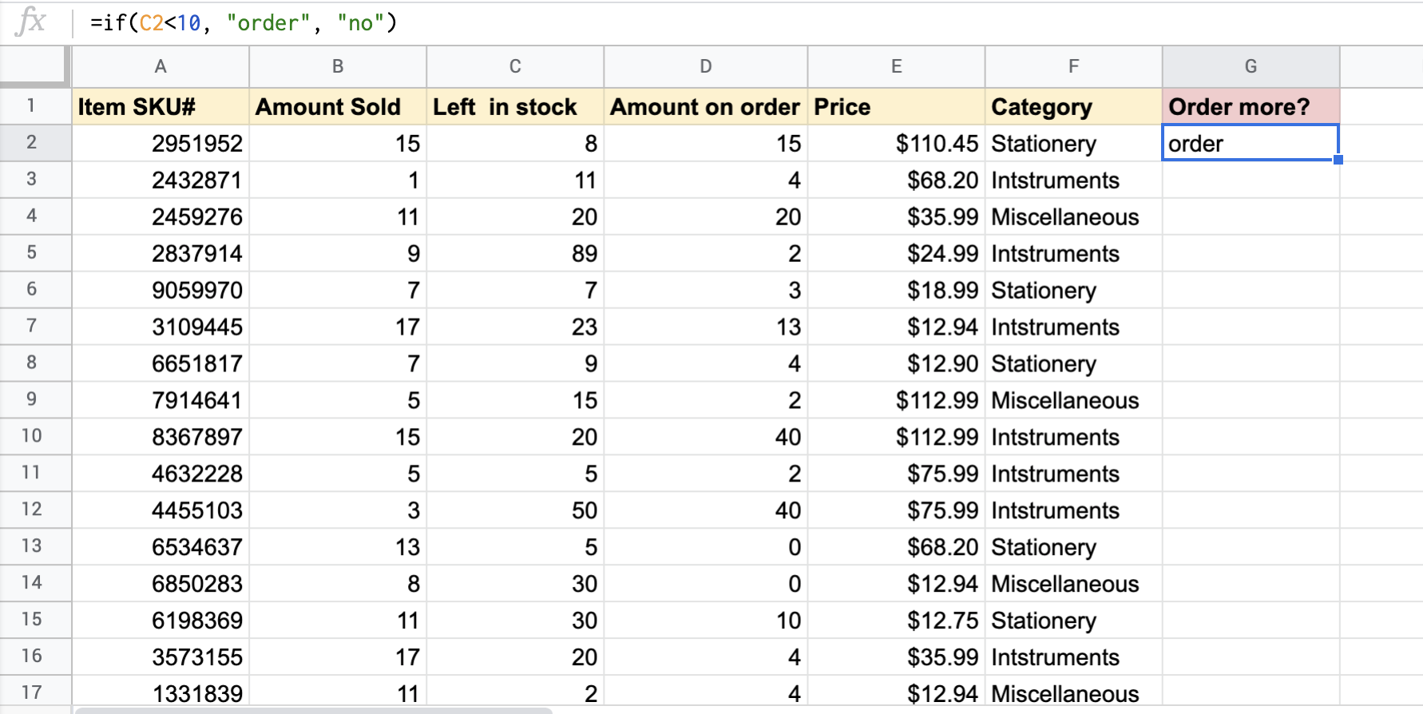This screenshot has width=1423, height=714.
Task: Select SKU cell 7914641
Action: pyautogui.click(x=161, y=400)
